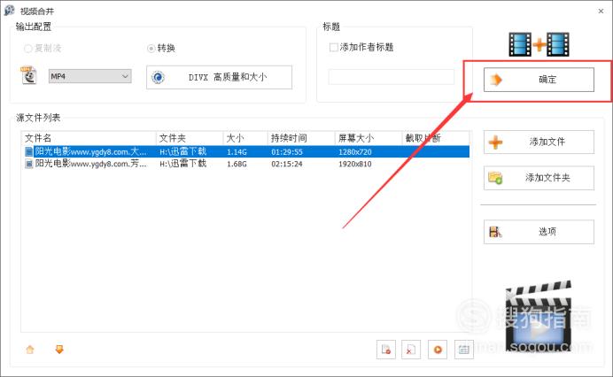Click H:\迅雷下载 in the 1.68G row

(183, 164)
